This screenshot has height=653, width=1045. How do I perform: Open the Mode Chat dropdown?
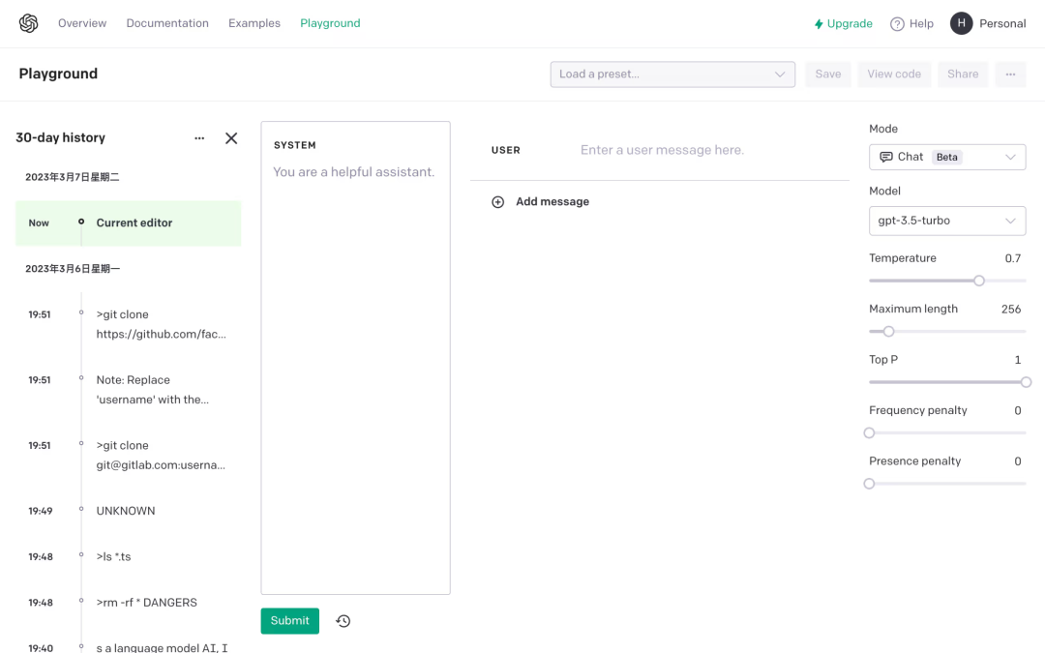coord(947,157)
